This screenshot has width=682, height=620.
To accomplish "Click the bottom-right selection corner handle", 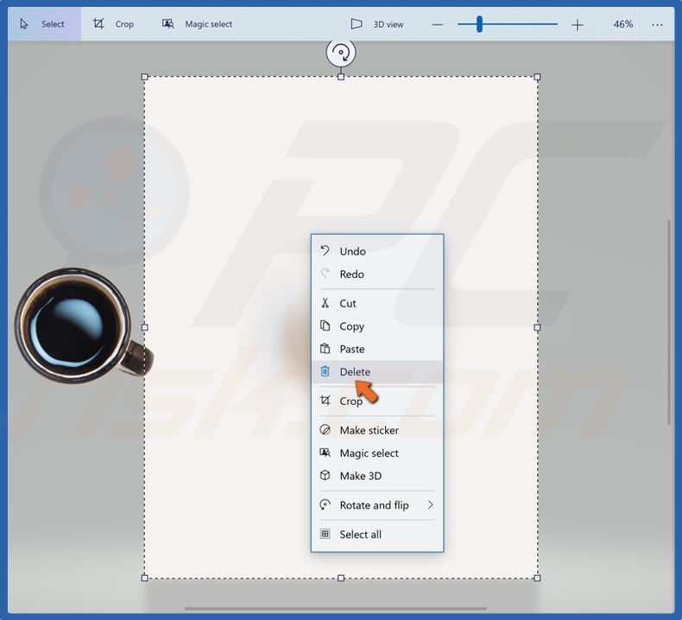I will pos(537,578).
